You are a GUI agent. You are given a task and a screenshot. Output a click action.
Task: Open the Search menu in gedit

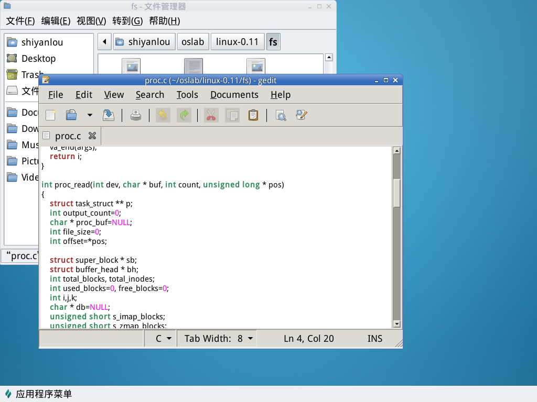149,95
